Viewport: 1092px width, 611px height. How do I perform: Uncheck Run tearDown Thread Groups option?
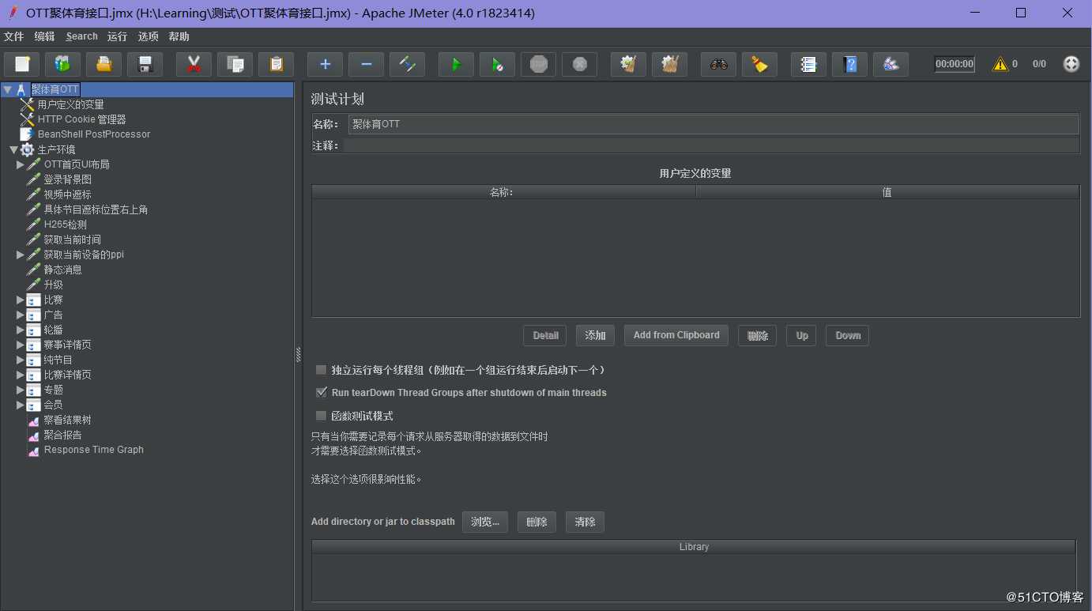[x=321, y=393]
